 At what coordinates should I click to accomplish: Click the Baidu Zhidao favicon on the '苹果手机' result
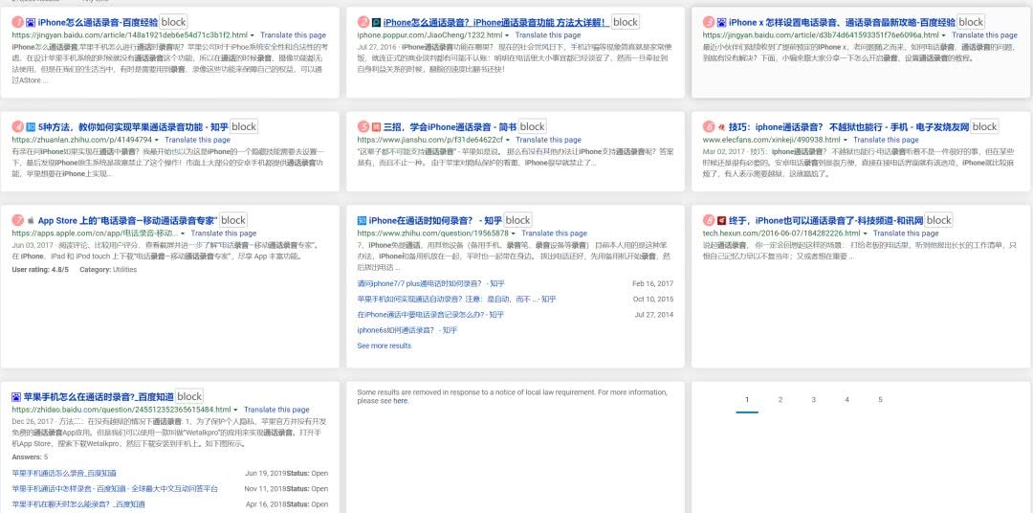[17, 396]
